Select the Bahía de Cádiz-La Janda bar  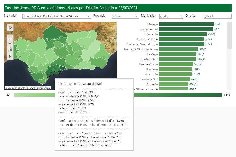[178, 49]
